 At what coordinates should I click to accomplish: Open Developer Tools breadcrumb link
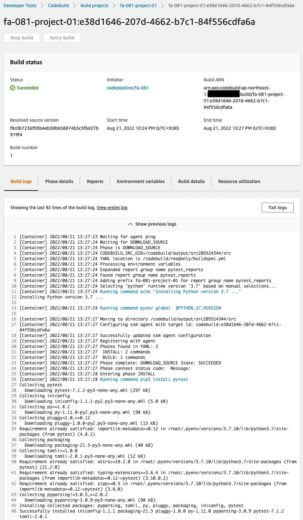point(20,5)
